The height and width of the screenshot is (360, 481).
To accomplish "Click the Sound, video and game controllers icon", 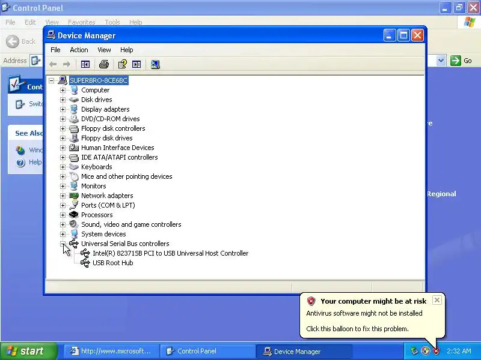I will coord(74,224).
